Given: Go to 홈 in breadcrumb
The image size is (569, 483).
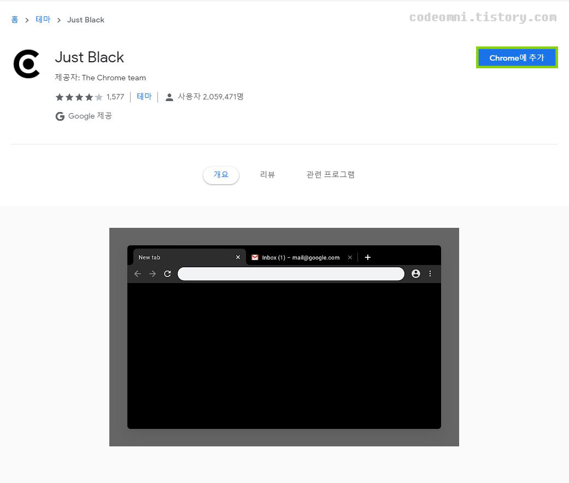Looking at the screenshot, I should (x=15, y=20).
